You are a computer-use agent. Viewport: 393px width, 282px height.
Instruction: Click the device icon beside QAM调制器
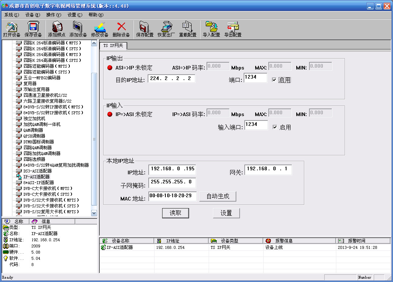pos(19,130)
